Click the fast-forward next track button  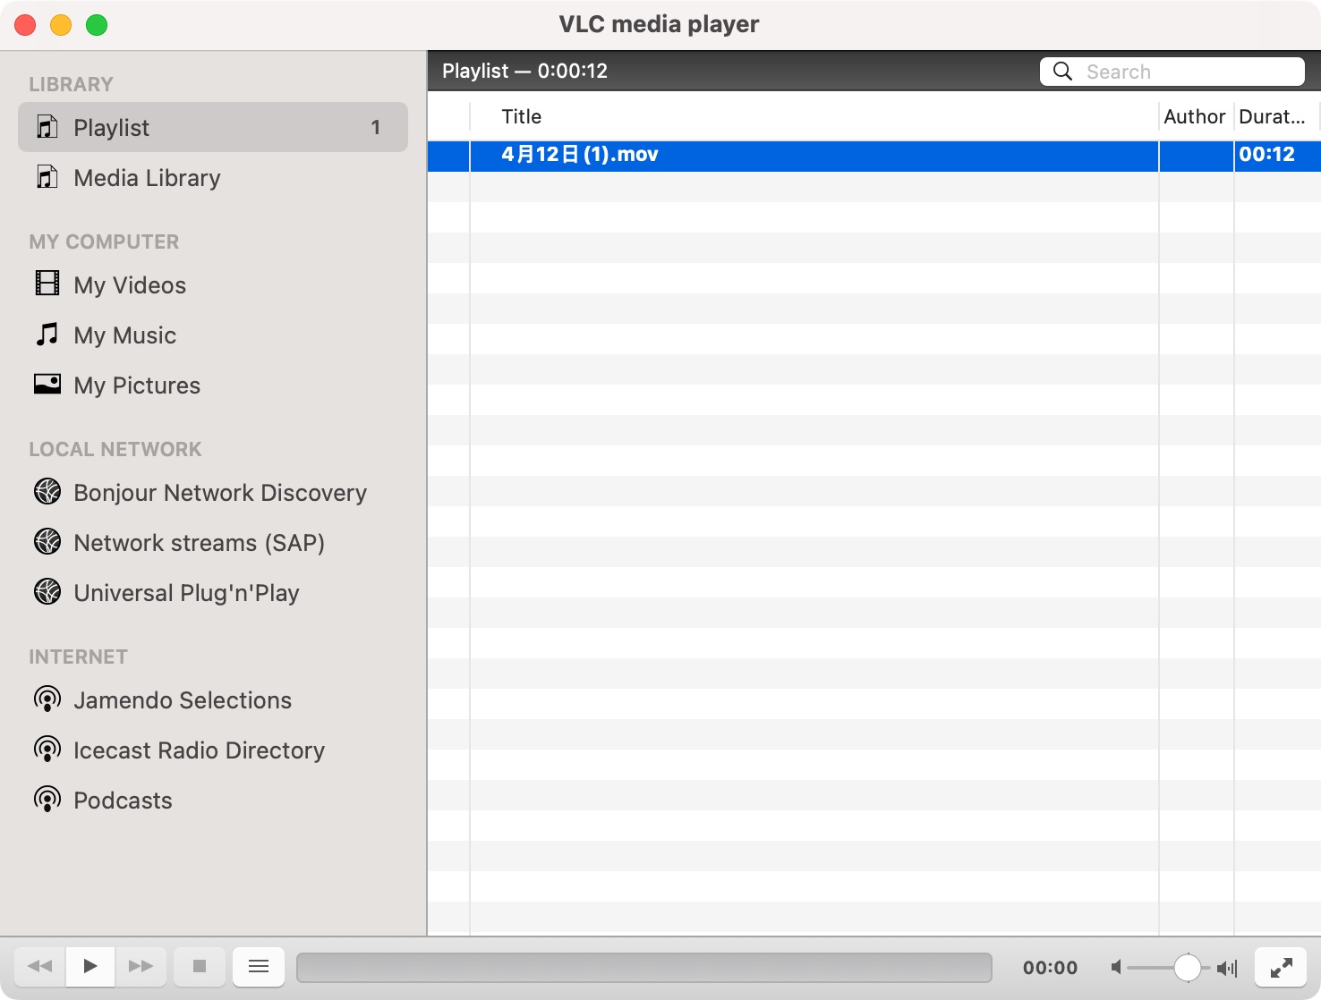coord(141,966)
